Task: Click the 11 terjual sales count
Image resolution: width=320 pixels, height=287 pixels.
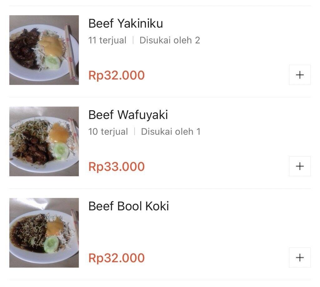Action: pos(107,40)
